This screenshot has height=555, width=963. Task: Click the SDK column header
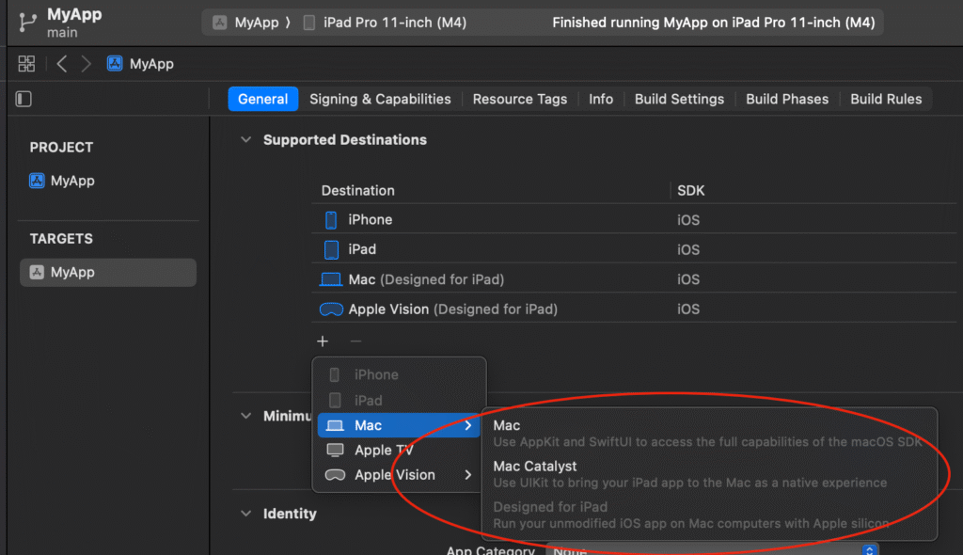tap(691, 191)
